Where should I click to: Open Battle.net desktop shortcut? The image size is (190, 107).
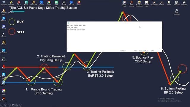[4, 19]
